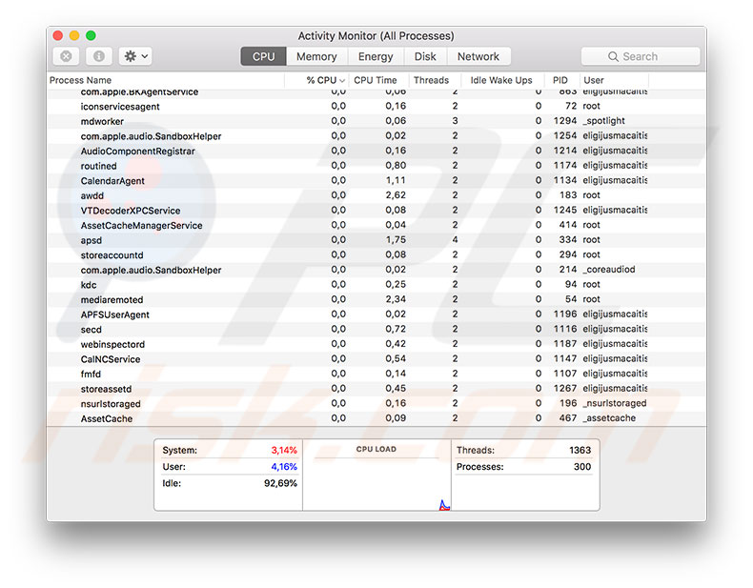Screen dimensions: 753x588
Task: Click the green zoom window button
Action: (91, 35)
